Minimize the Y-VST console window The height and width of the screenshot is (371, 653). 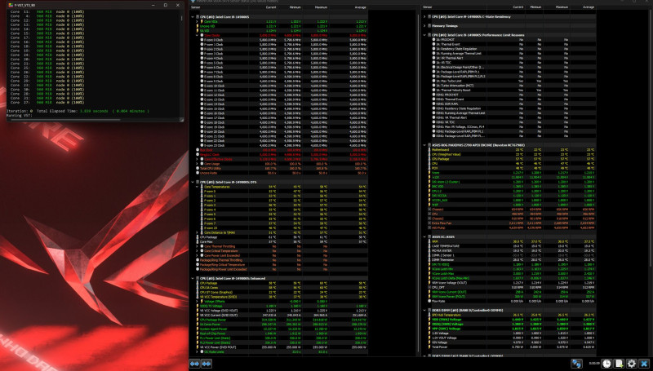click(153, 5)
